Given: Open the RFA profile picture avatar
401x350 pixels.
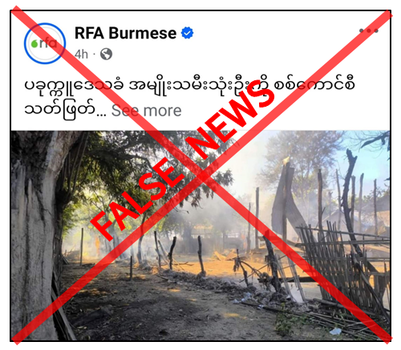Looking at the screenshot, I should coord(45,43).
